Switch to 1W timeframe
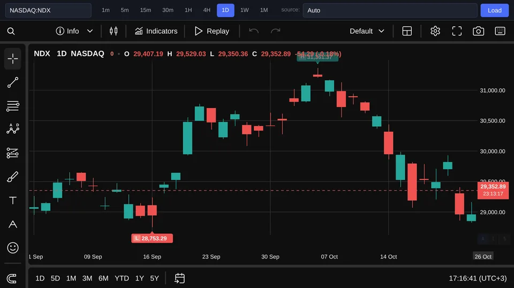 click(x=245, y=10)
